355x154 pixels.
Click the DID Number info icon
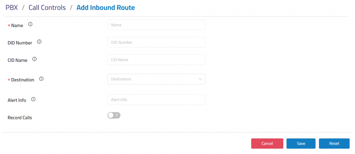tap(39, 42)
